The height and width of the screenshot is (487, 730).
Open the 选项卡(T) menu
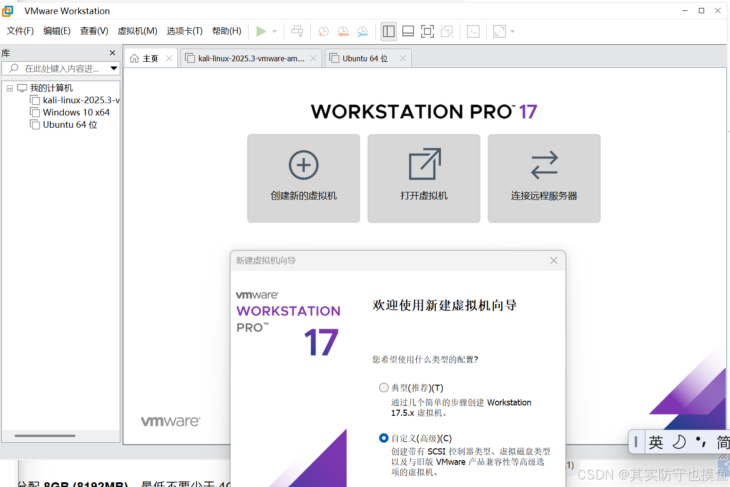coord(185,31)
